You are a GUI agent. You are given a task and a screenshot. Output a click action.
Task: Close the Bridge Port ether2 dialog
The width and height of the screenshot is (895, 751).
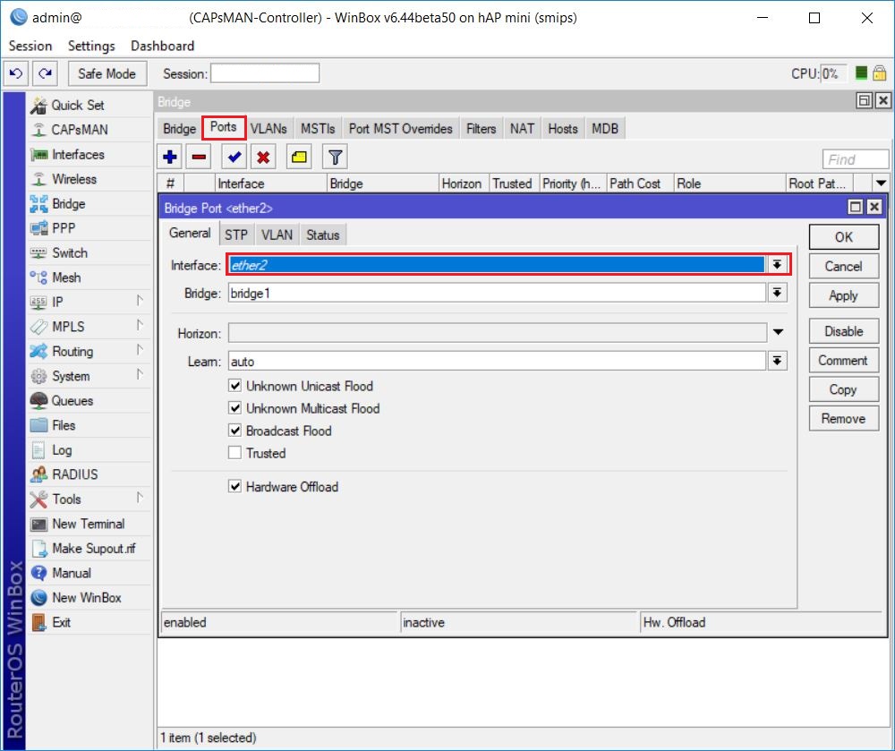[874, 207]
